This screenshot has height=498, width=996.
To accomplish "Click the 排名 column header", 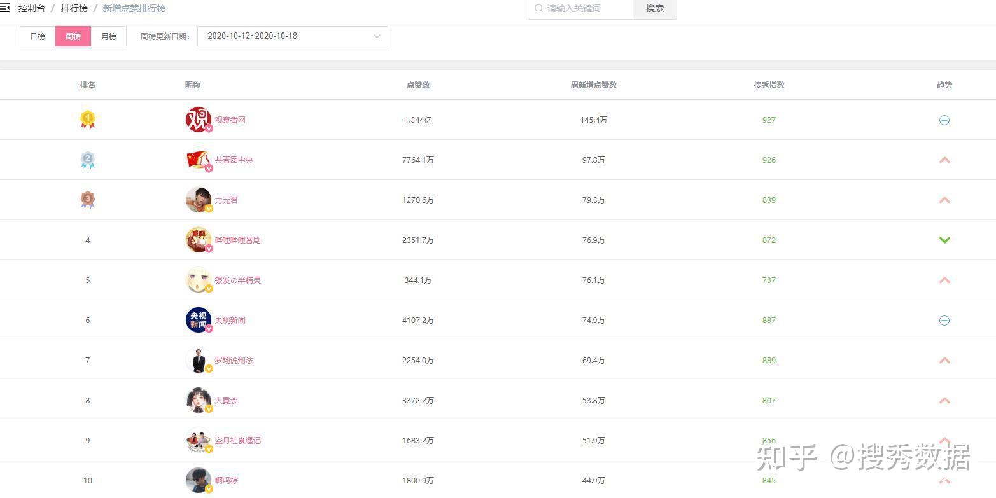I will [x=88, y=85].
